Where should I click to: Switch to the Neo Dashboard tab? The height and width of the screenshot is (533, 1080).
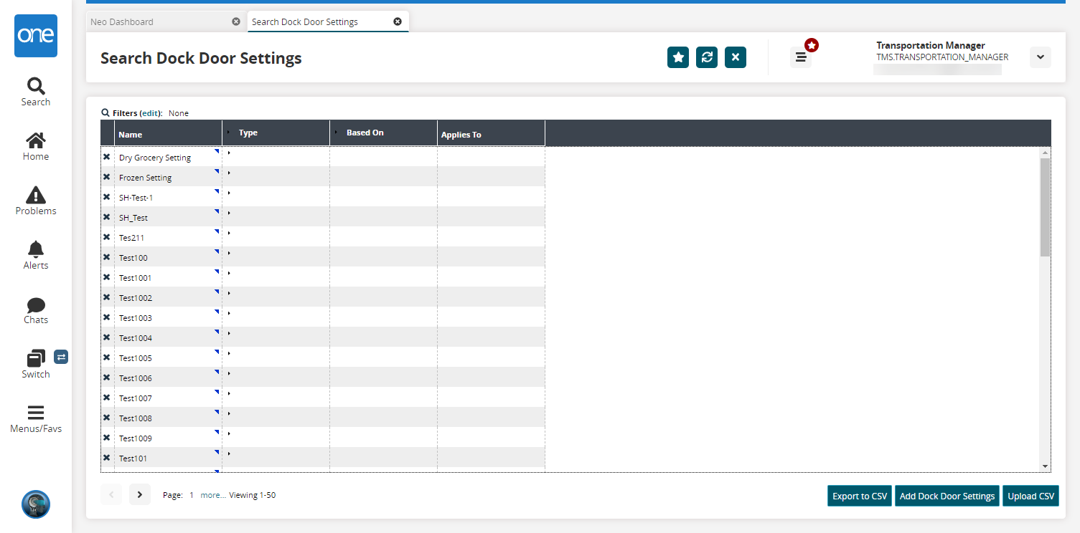tap(122, 21)
